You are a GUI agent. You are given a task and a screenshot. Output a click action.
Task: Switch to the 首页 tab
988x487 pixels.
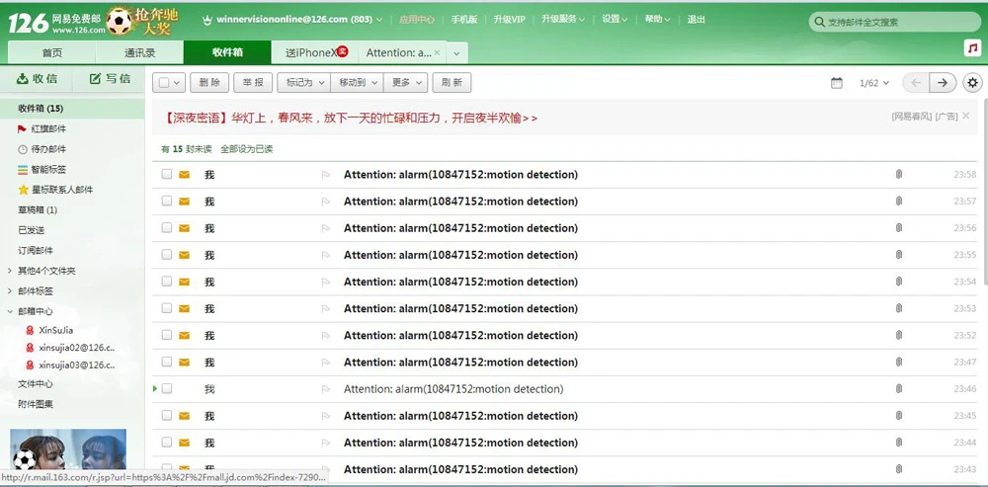51,53
